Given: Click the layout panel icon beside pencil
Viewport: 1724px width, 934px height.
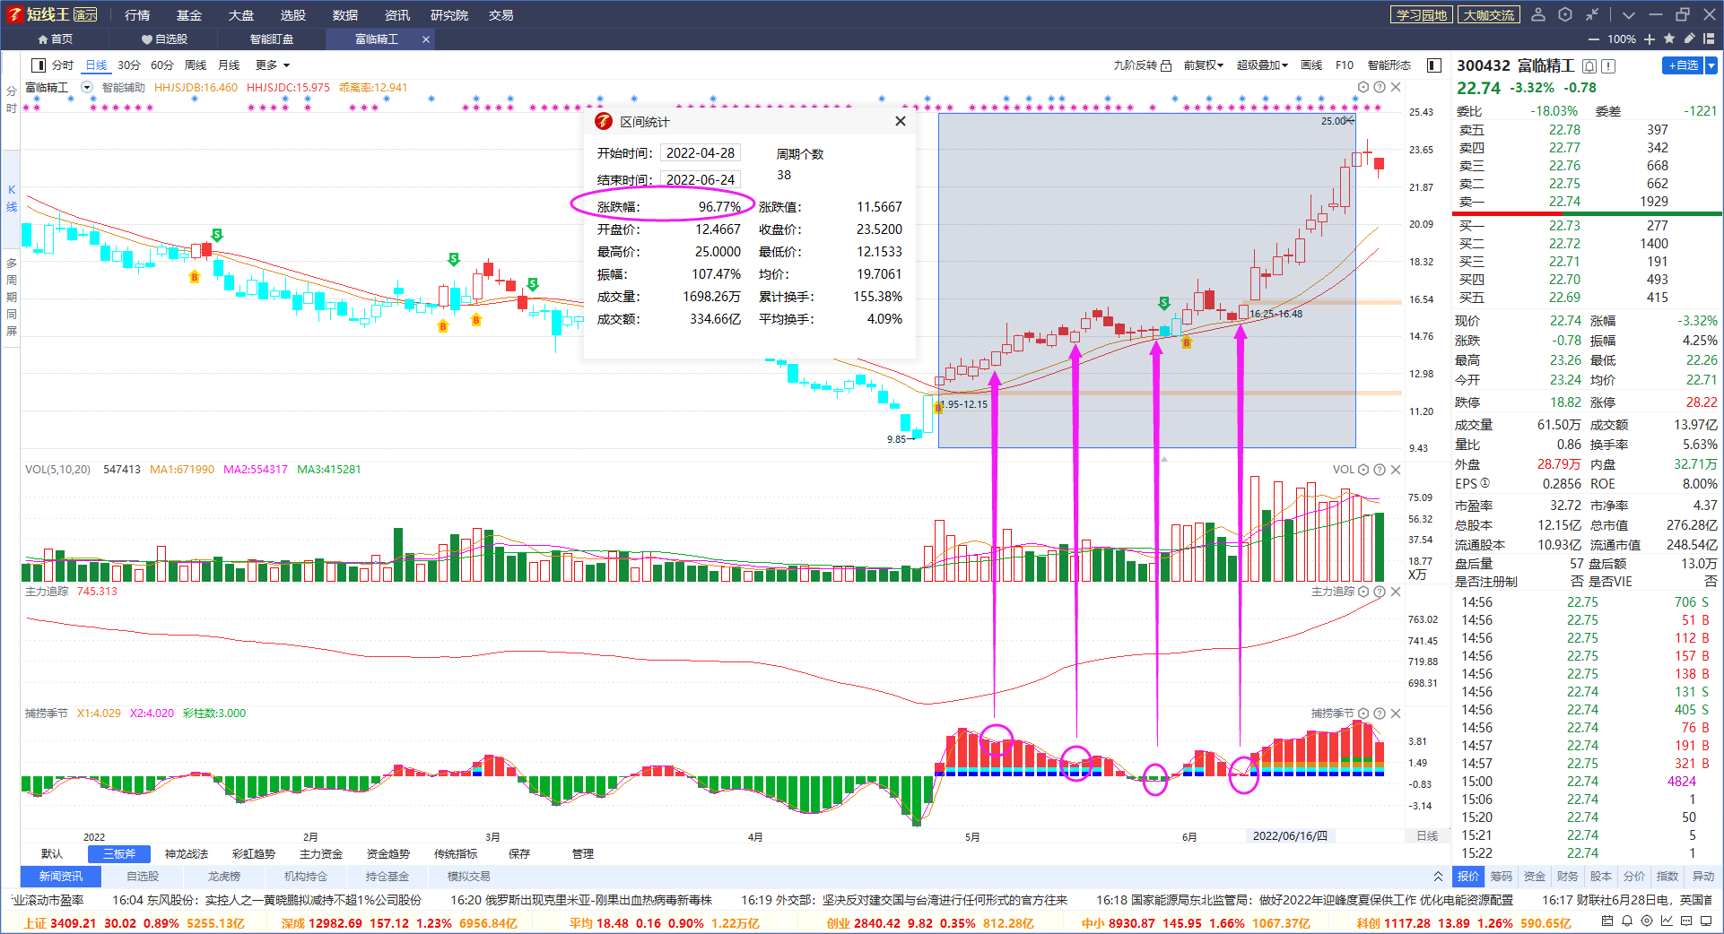Looking at the screenshot, I should point(1710,39).
